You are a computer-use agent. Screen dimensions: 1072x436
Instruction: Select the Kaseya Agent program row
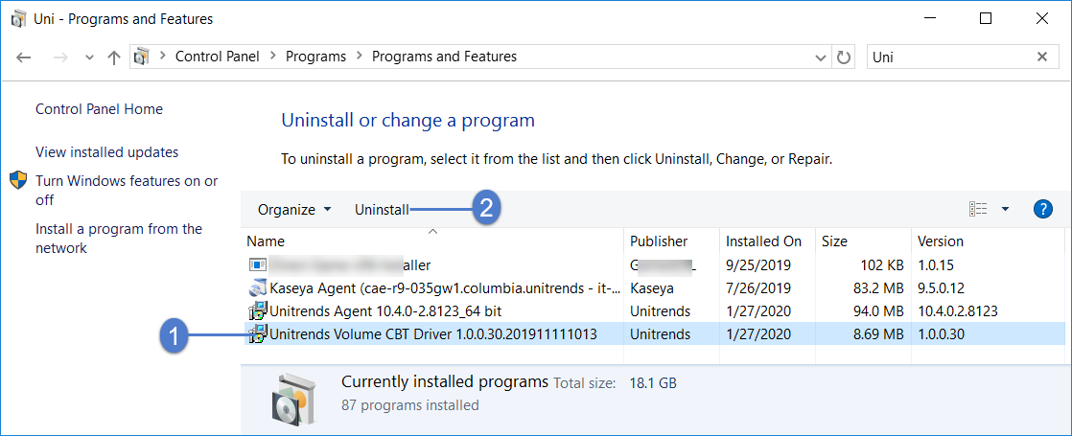[x=655, y=287]
